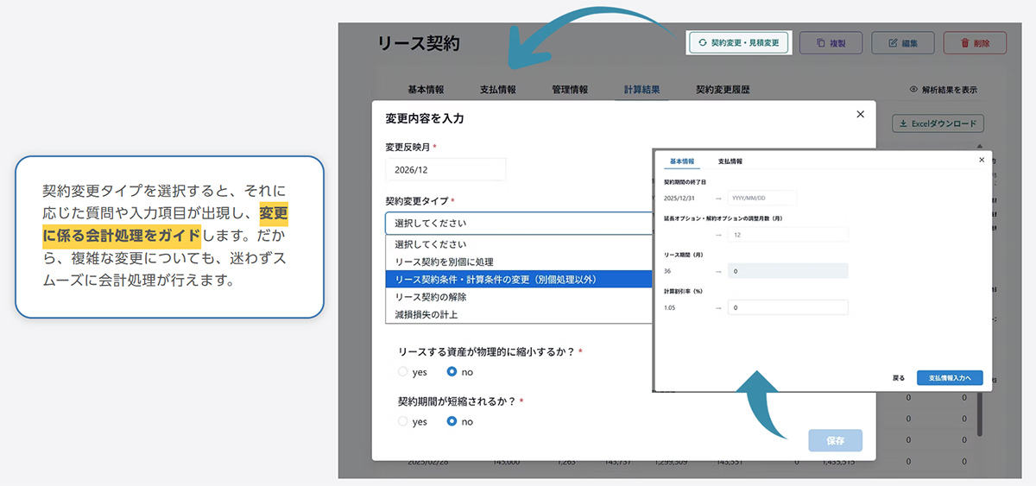
Task: Select リース契約条件・計算条件の変更 option
Action: [520, 279]
